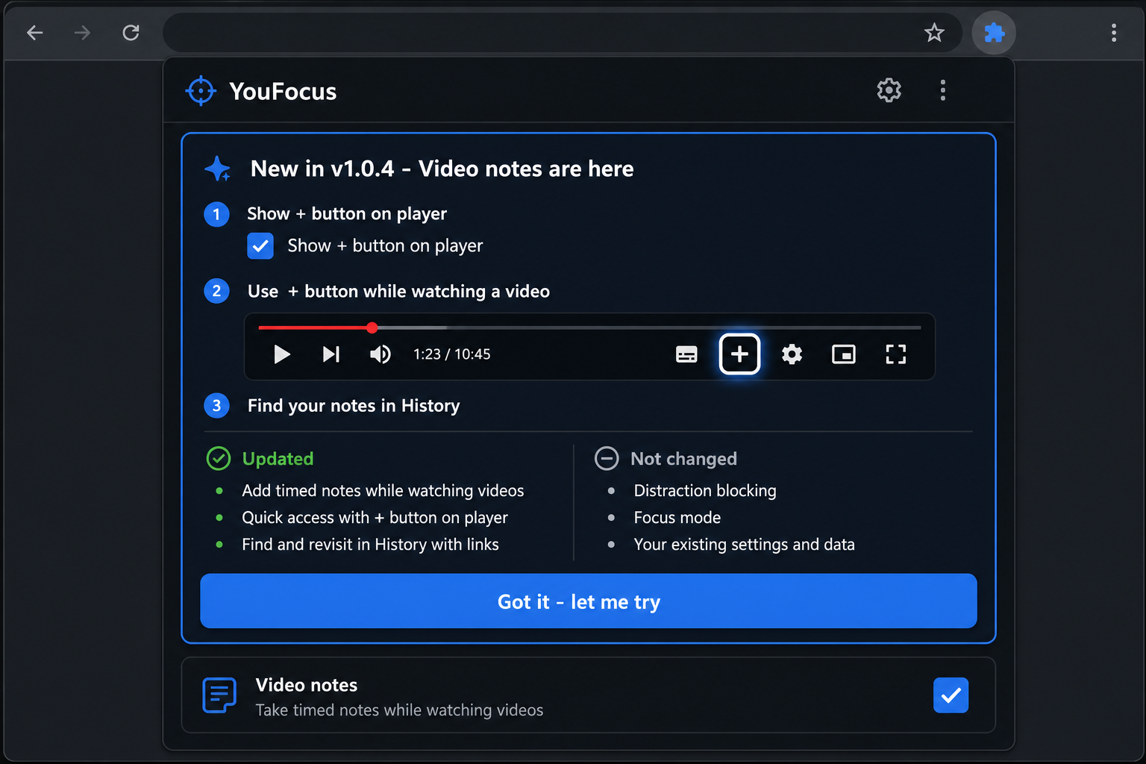Enter fullscreen on the player

895,354
